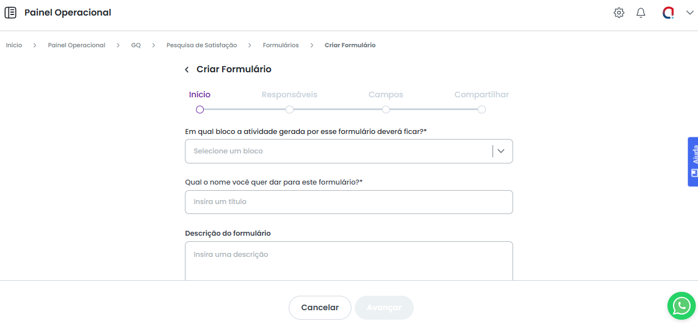Expand the profile menu chevron
Viewport: 698px width, 323px height.
point(690,13)
